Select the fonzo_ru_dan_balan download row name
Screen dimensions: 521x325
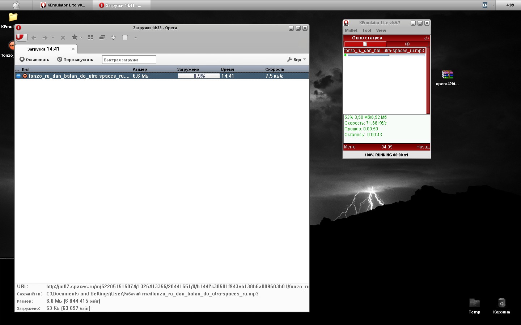[79, 76]
